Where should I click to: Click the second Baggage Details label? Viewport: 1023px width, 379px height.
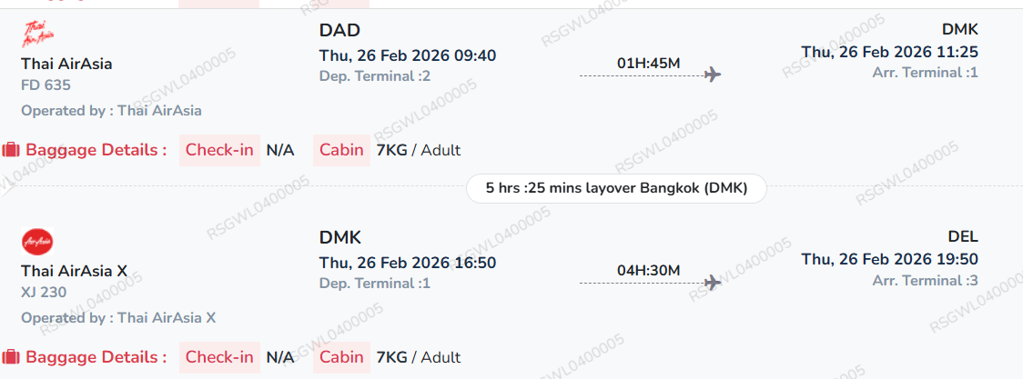[x=96, y=357]
